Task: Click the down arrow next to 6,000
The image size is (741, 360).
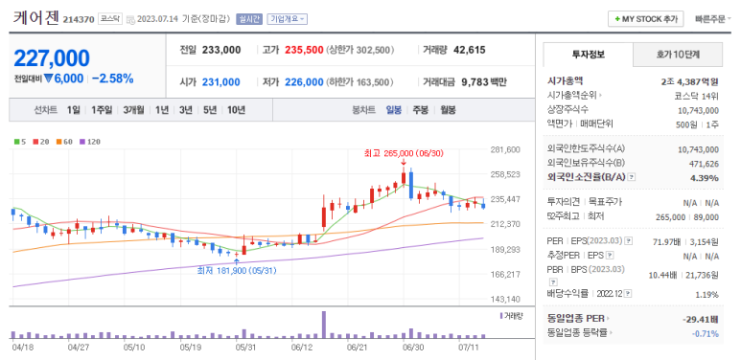Action: (48, 79)
